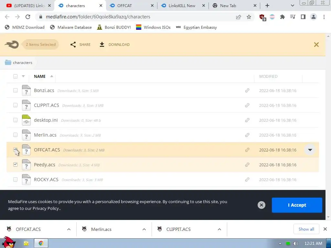This screenshot has width=331, height=248.
Task: Check the CLIPPIT.ACS checkbox
Action: click(15, 105)
